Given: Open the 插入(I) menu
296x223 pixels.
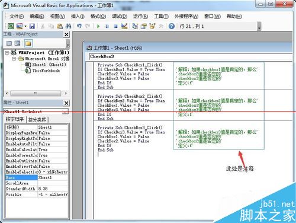Looking at the screenshot, I should pyautogui.click(x=78, y=16).
